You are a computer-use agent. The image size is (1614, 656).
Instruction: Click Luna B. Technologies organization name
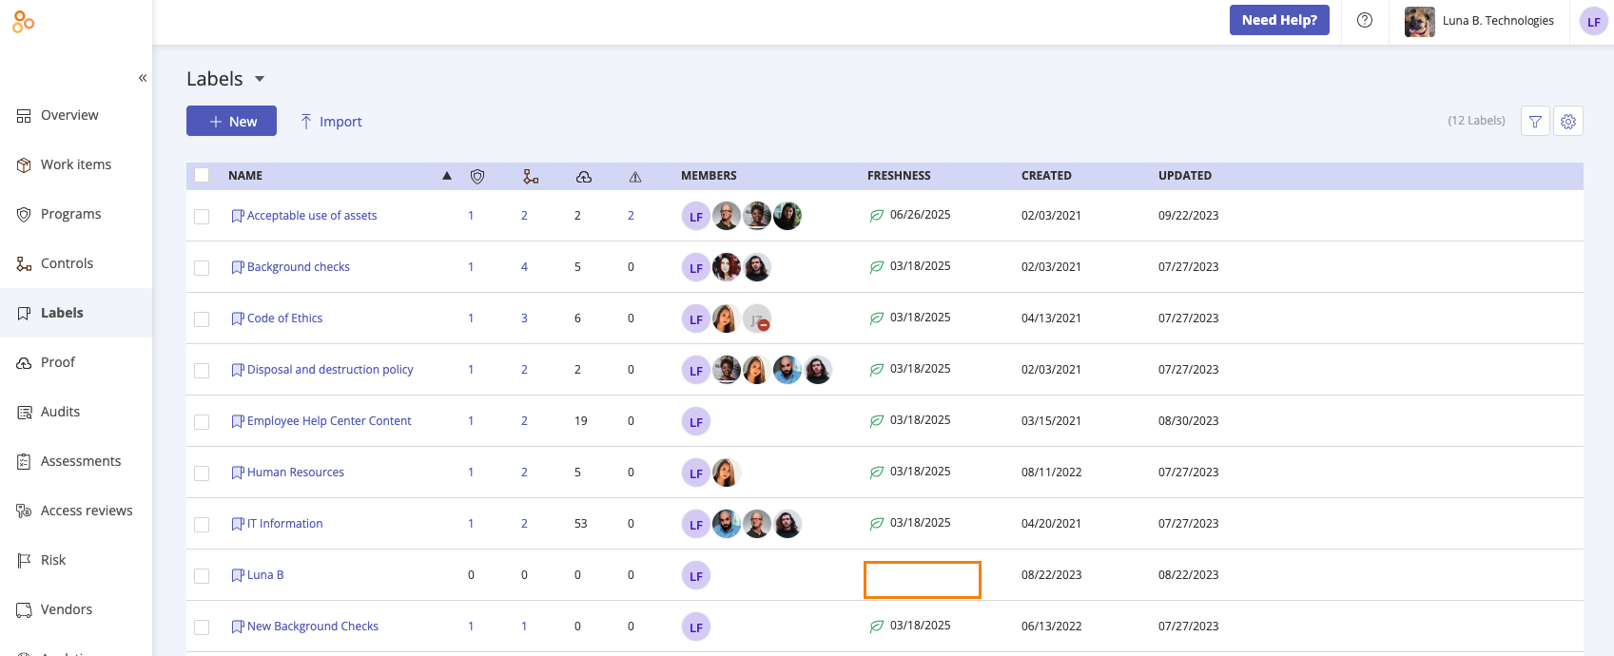click(x=1498, y=21)
